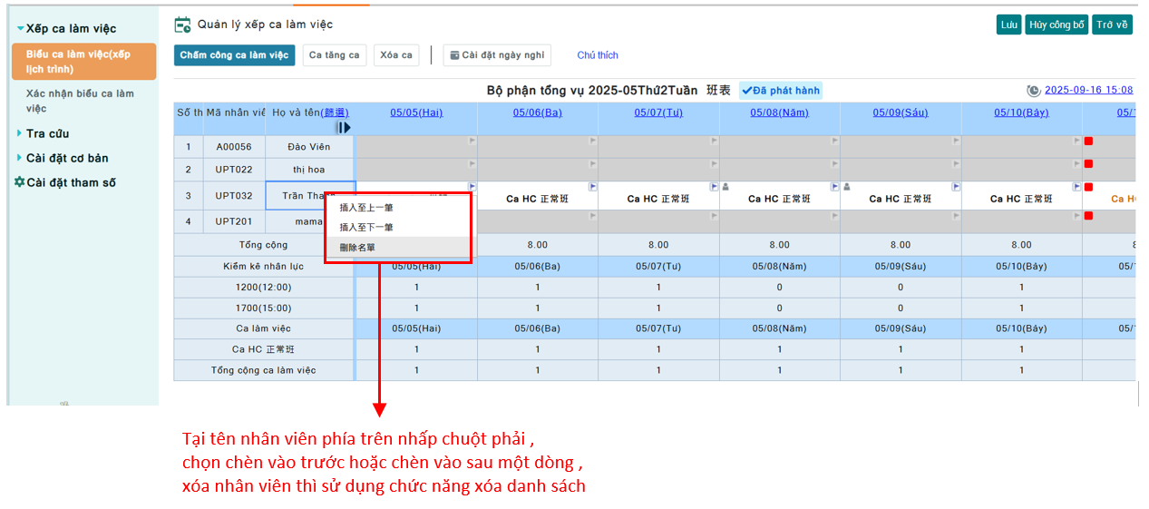This screenshot has width=1149, height=509.
Task: Click the calendar icon beside Quản lý xếp ca
Action: [x=182, y=24]
